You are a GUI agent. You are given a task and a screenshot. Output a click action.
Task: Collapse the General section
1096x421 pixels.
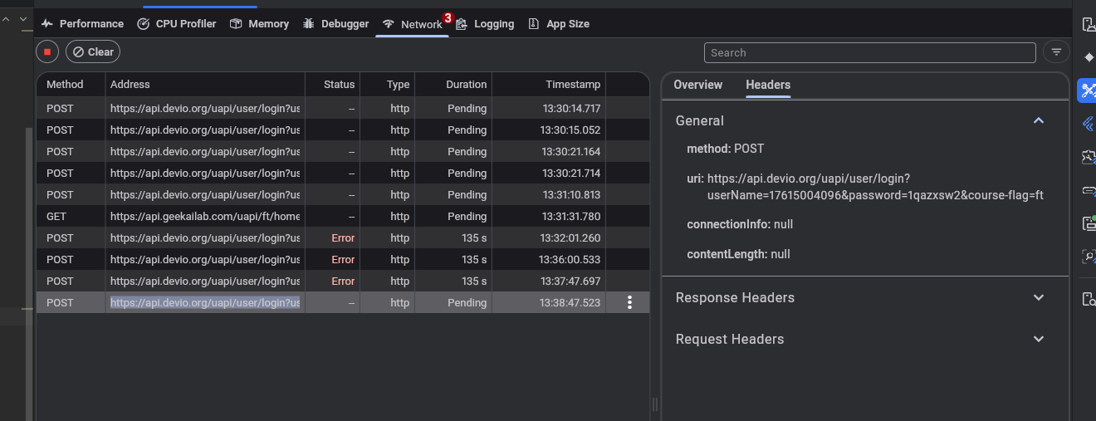[x=1038, y=121]
